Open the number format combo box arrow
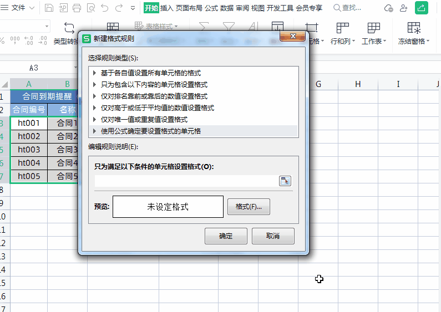441x312 pixels. coord(47,27)
